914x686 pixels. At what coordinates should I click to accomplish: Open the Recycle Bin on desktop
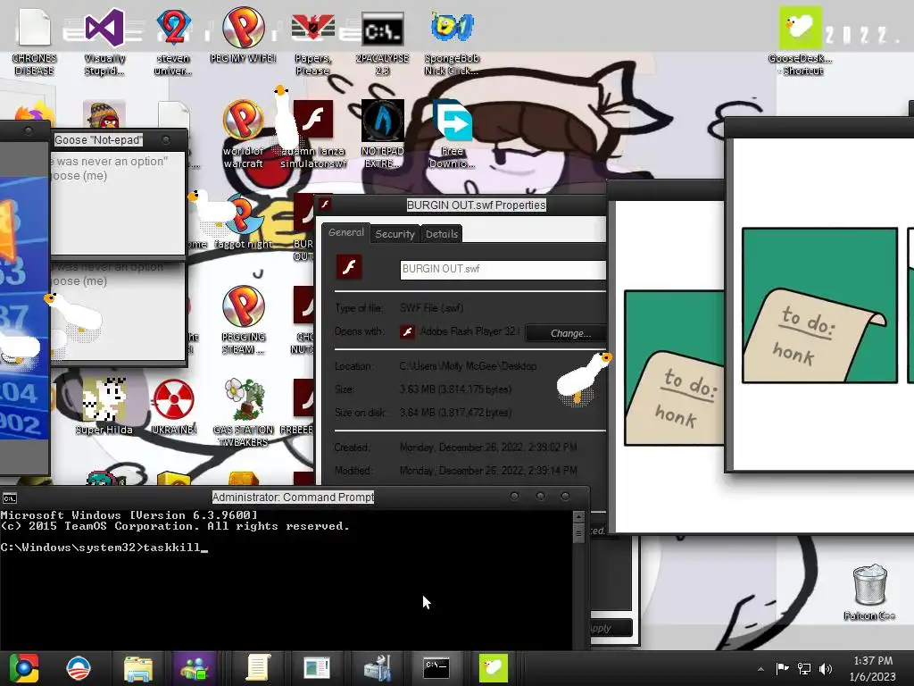pyautogui.click(x=869, y=592)
